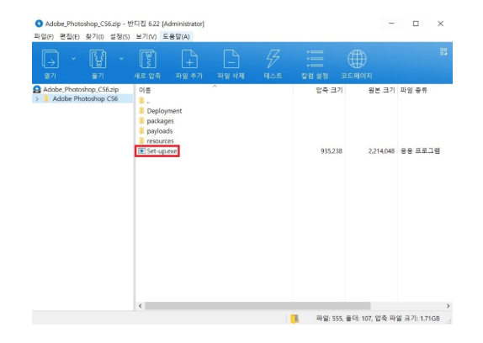Click the horizontal scrollbar thumb

click(x=257, y=306)
